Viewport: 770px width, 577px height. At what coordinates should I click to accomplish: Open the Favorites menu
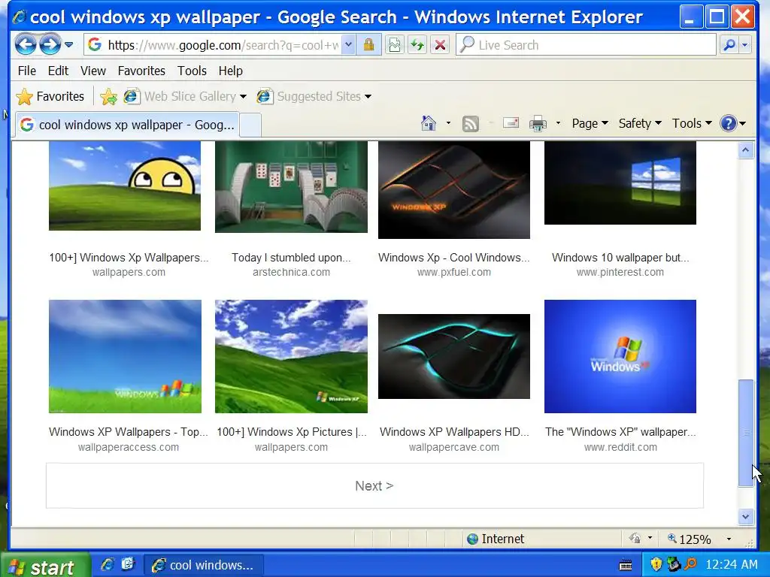tap(141, 71)
